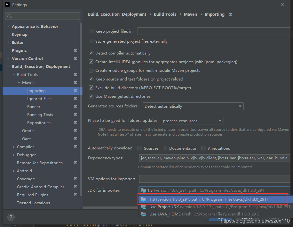Click the project-level icon beside Compiler
The width and height of the screenshot is (293, 227).
(x=76, y=147)
